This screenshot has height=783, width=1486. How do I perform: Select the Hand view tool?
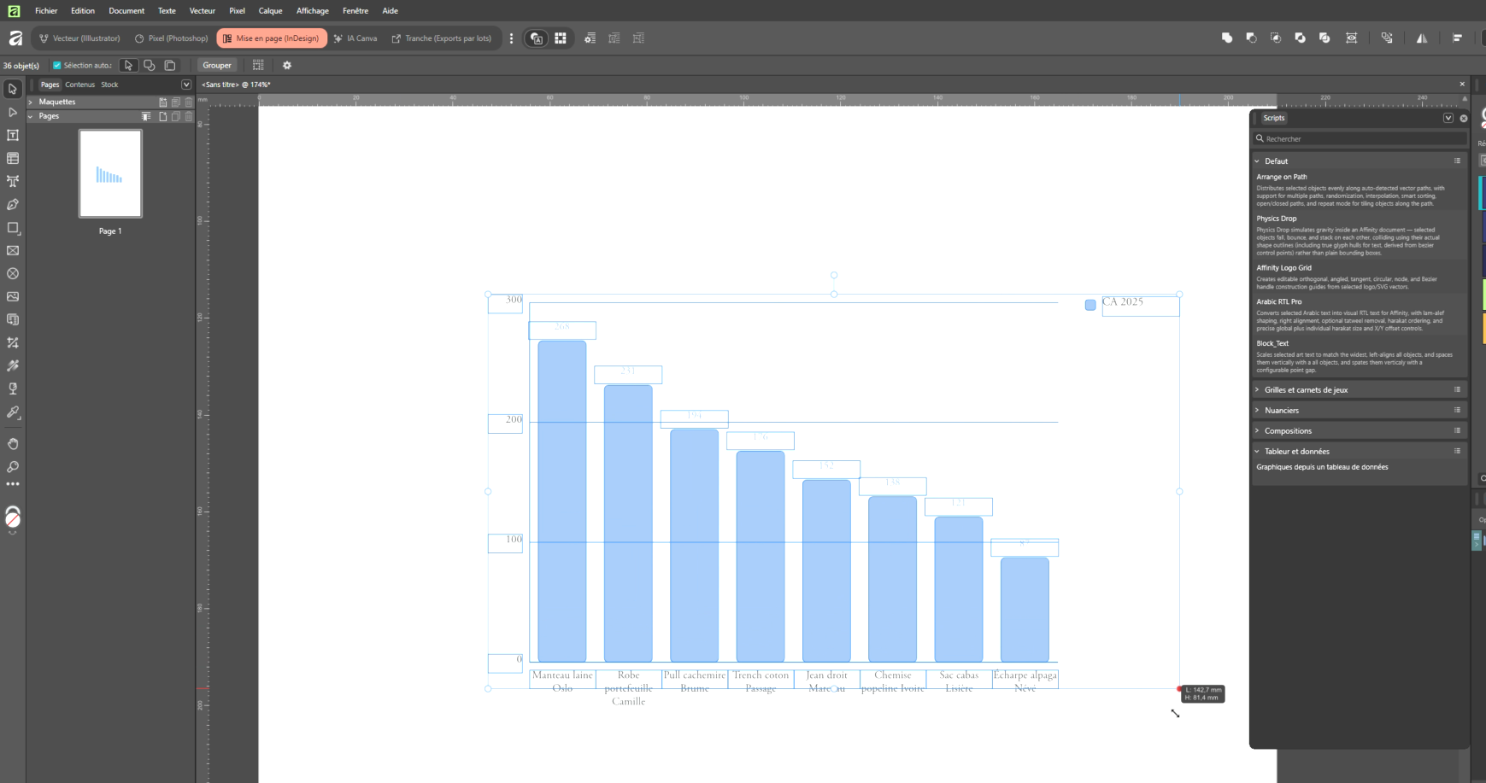tap(13, 444)
